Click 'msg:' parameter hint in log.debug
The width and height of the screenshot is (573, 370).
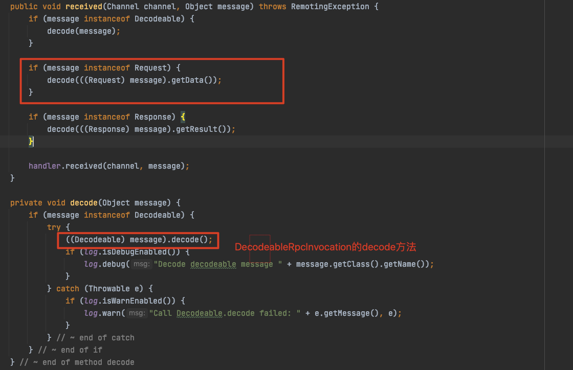coord(141,264)
